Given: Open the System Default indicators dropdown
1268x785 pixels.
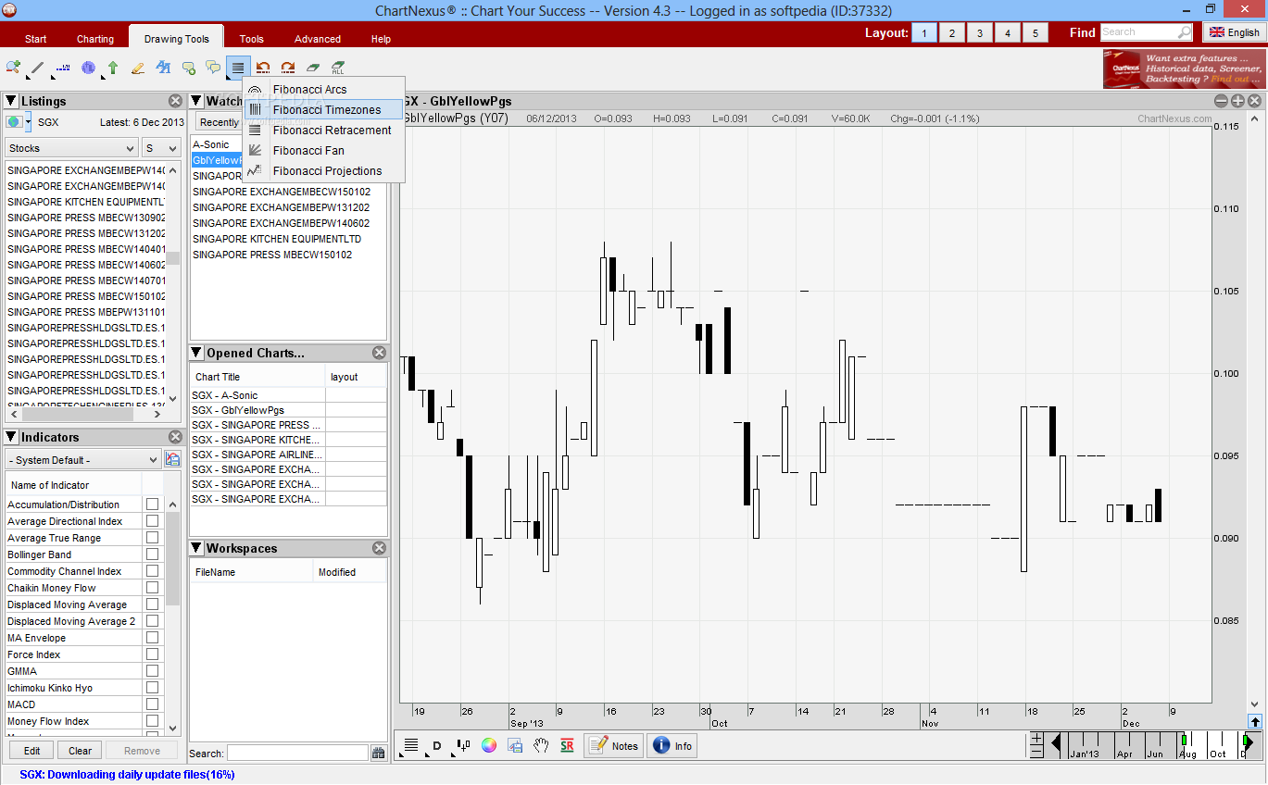Looking at the screenshot, I should pyautogui.click(x=83, y=460).
